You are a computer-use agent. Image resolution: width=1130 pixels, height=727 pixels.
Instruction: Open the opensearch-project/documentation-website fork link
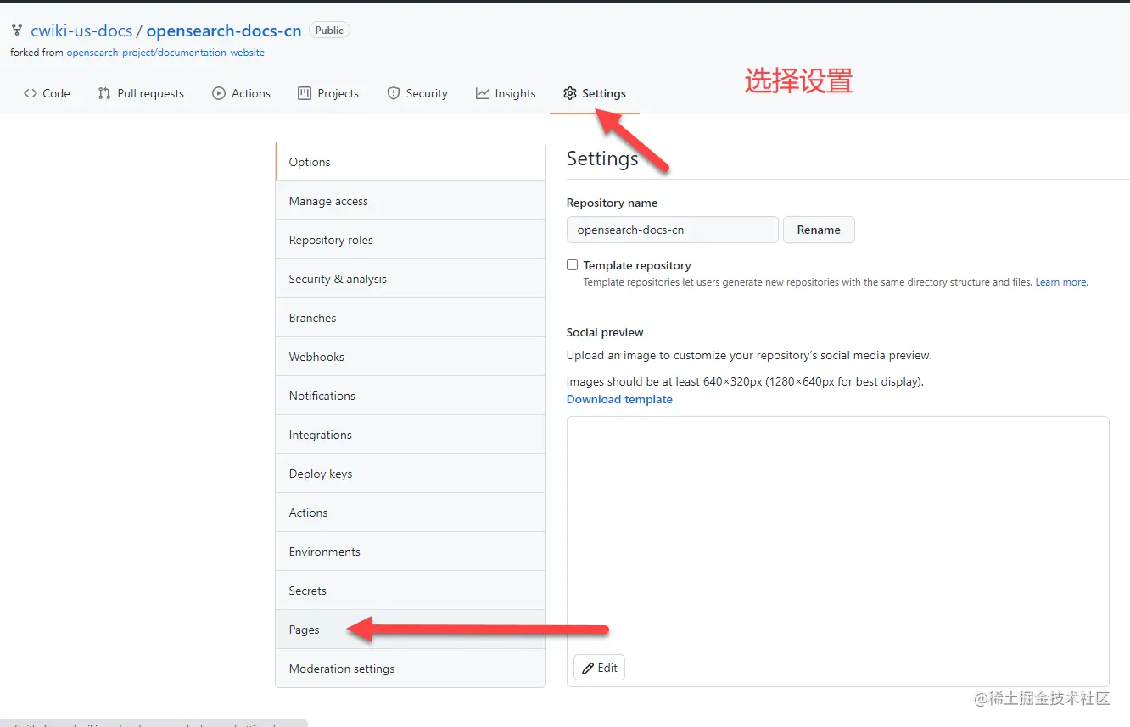[x=165, y=53]
